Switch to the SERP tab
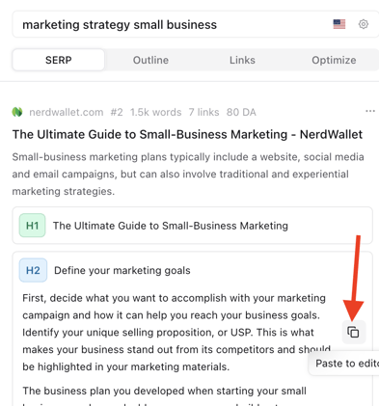This screenshot has height=406, width=379. pyautogui.click(x=59, y=60)
